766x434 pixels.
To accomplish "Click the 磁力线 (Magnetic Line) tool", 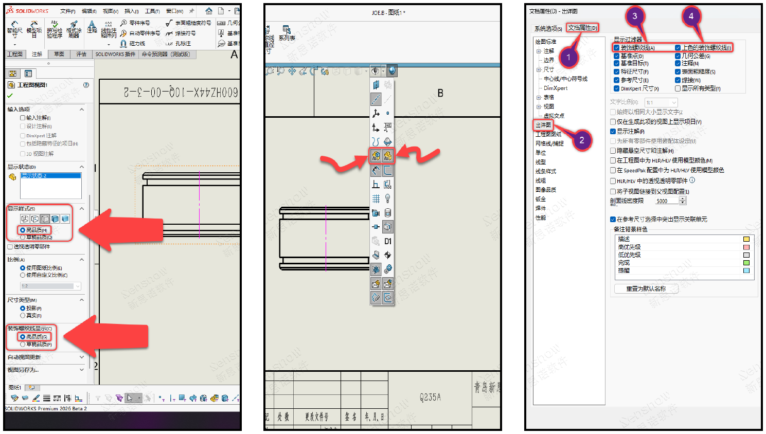I will click(x=124, y=44).
